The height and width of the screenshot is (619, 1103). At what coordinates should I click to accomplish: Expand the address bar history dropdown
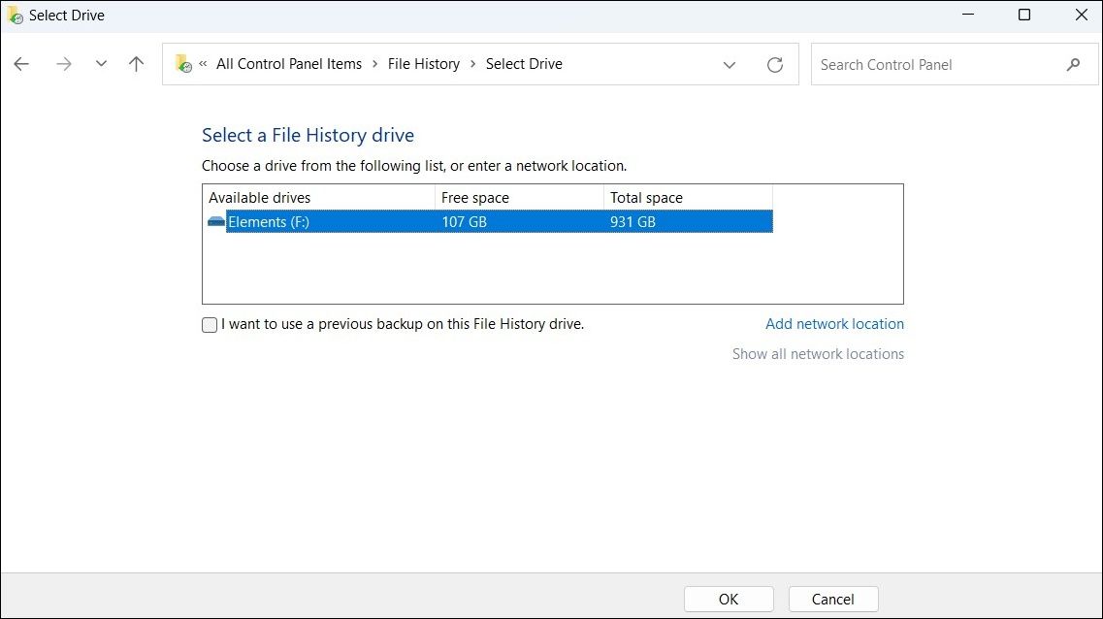(730, 65)
